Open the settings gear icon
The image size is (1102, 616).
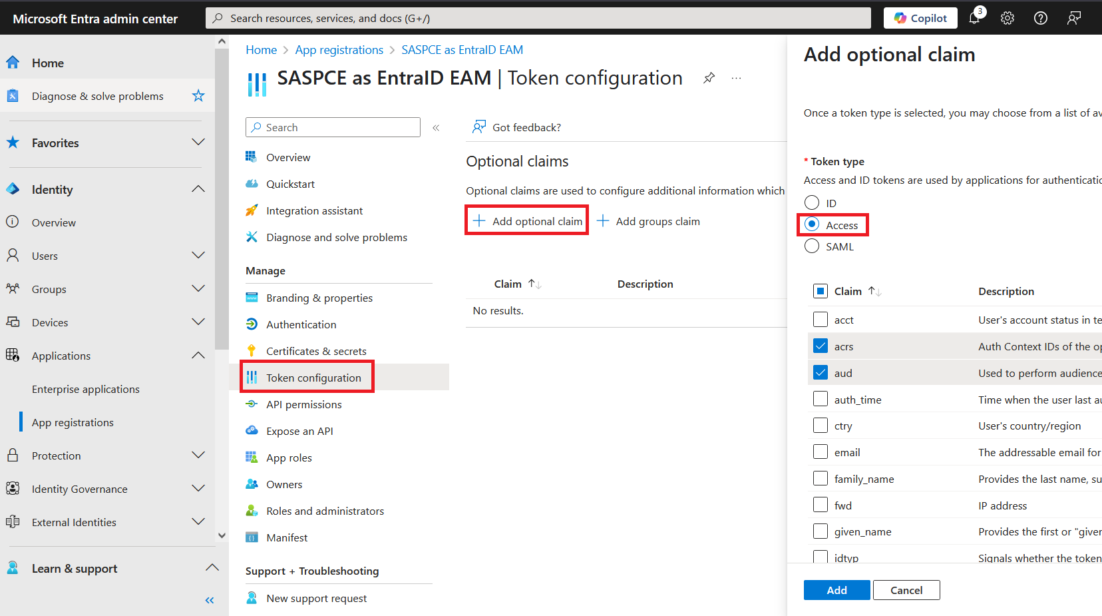pyautogui.click(x=1008, y=19)
